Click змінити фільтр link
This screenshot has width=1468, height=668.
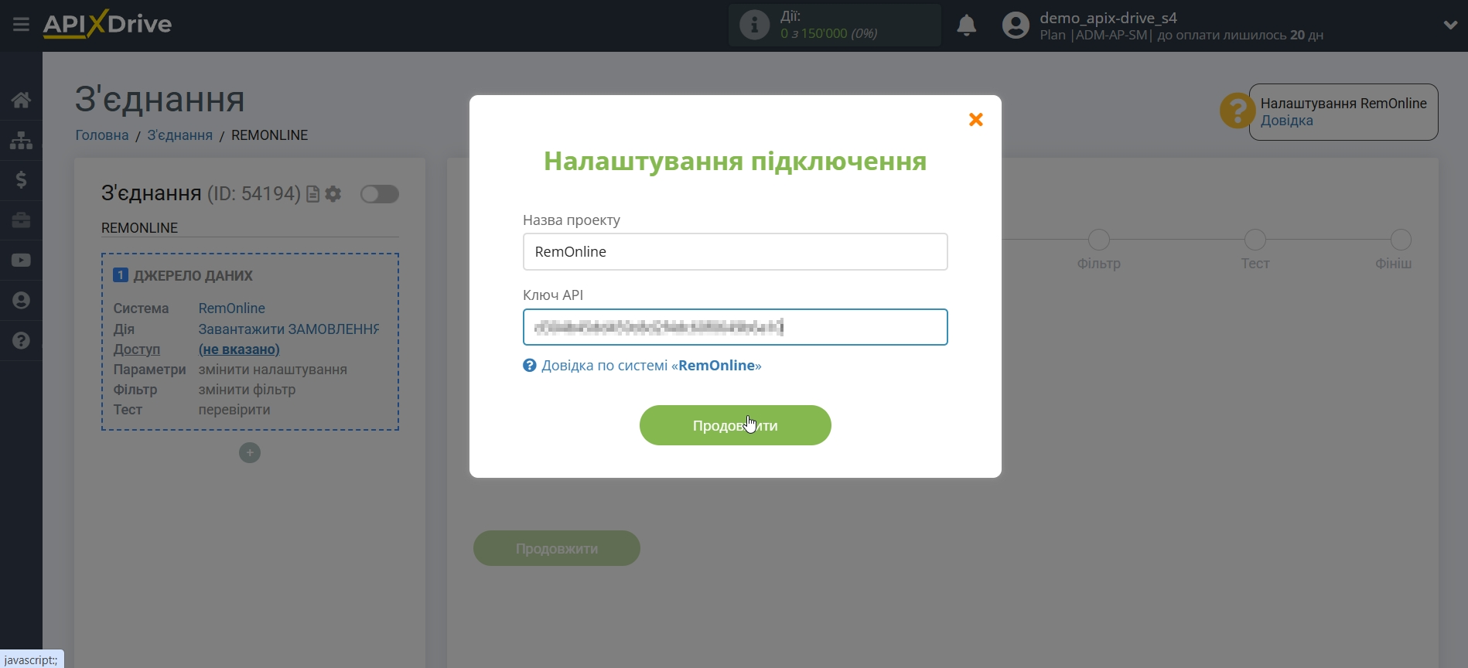pos(247,390)
